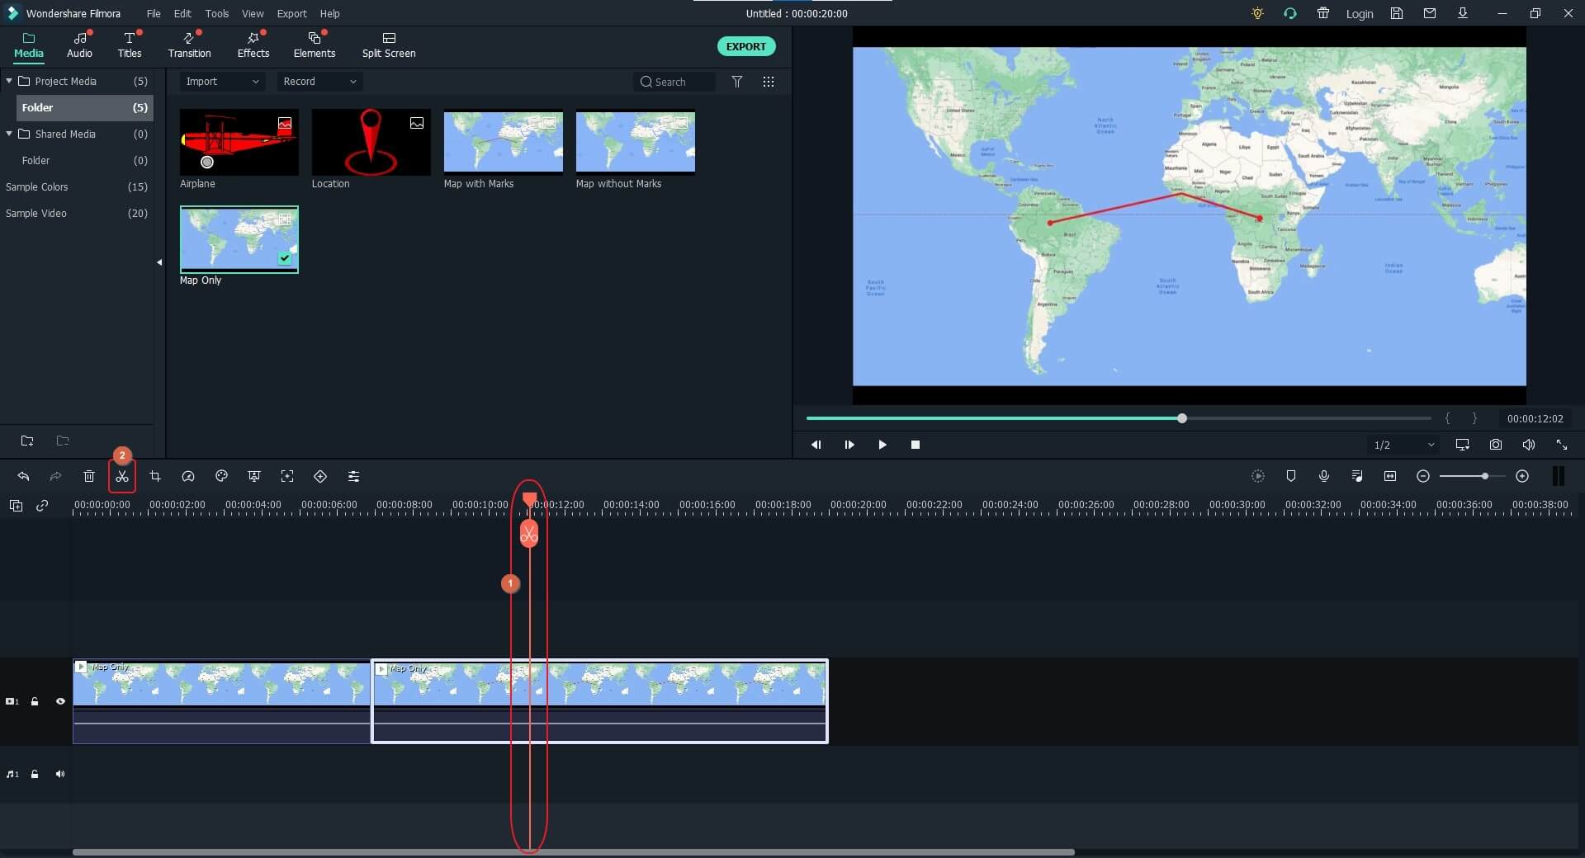Open the Export menu
The image size is (1585, 858).
(291, 13)
